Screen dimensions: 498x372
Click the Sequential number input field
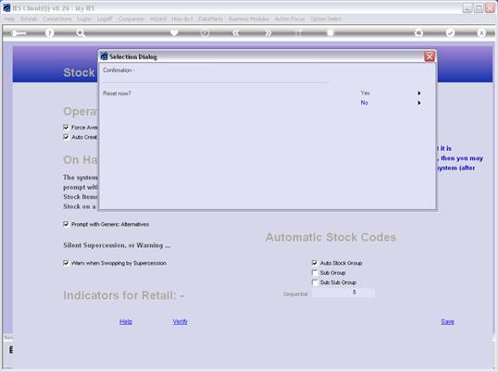343,292
